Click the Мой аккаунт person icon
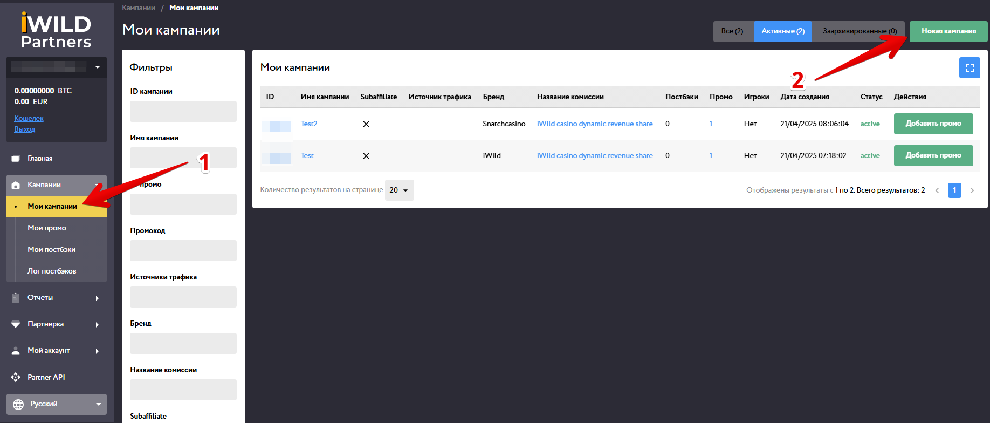This screenshot has height=423, width=990. point(16,351)
